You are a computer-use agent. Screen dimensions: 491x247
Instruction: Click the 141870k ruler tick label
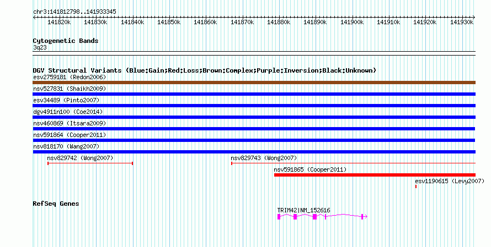click(242, 22)
